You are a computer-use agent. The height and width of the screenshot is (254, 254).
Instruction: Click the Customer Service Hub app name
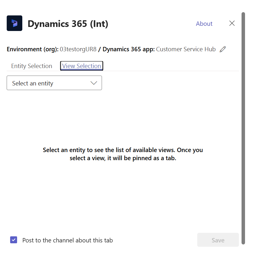tap(186, 49)
